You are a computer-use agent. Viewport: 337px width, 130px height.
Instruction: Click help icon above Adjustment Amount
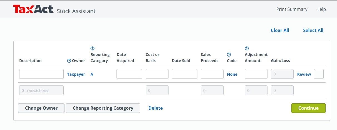pyautogui.click(x=247, y=48)
